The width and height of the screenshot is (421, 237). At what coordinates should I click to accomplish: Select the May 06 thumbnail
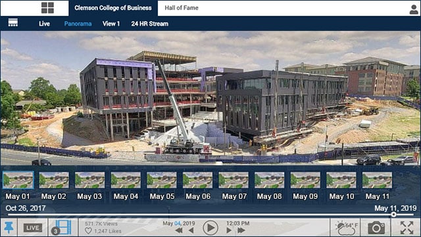click(x=197, y=180)
